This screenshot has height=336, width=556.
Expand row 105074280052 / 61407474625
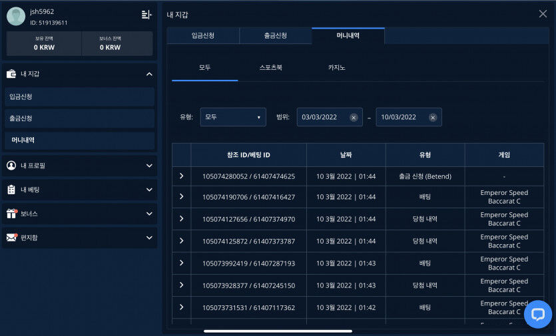point(182,176)
